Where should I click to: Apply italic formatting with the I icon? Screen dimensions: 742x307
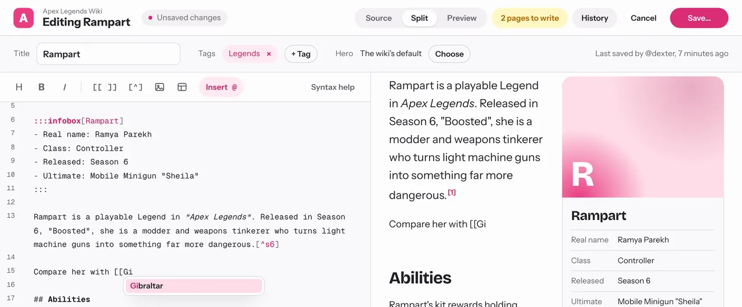tap(64, 87)
